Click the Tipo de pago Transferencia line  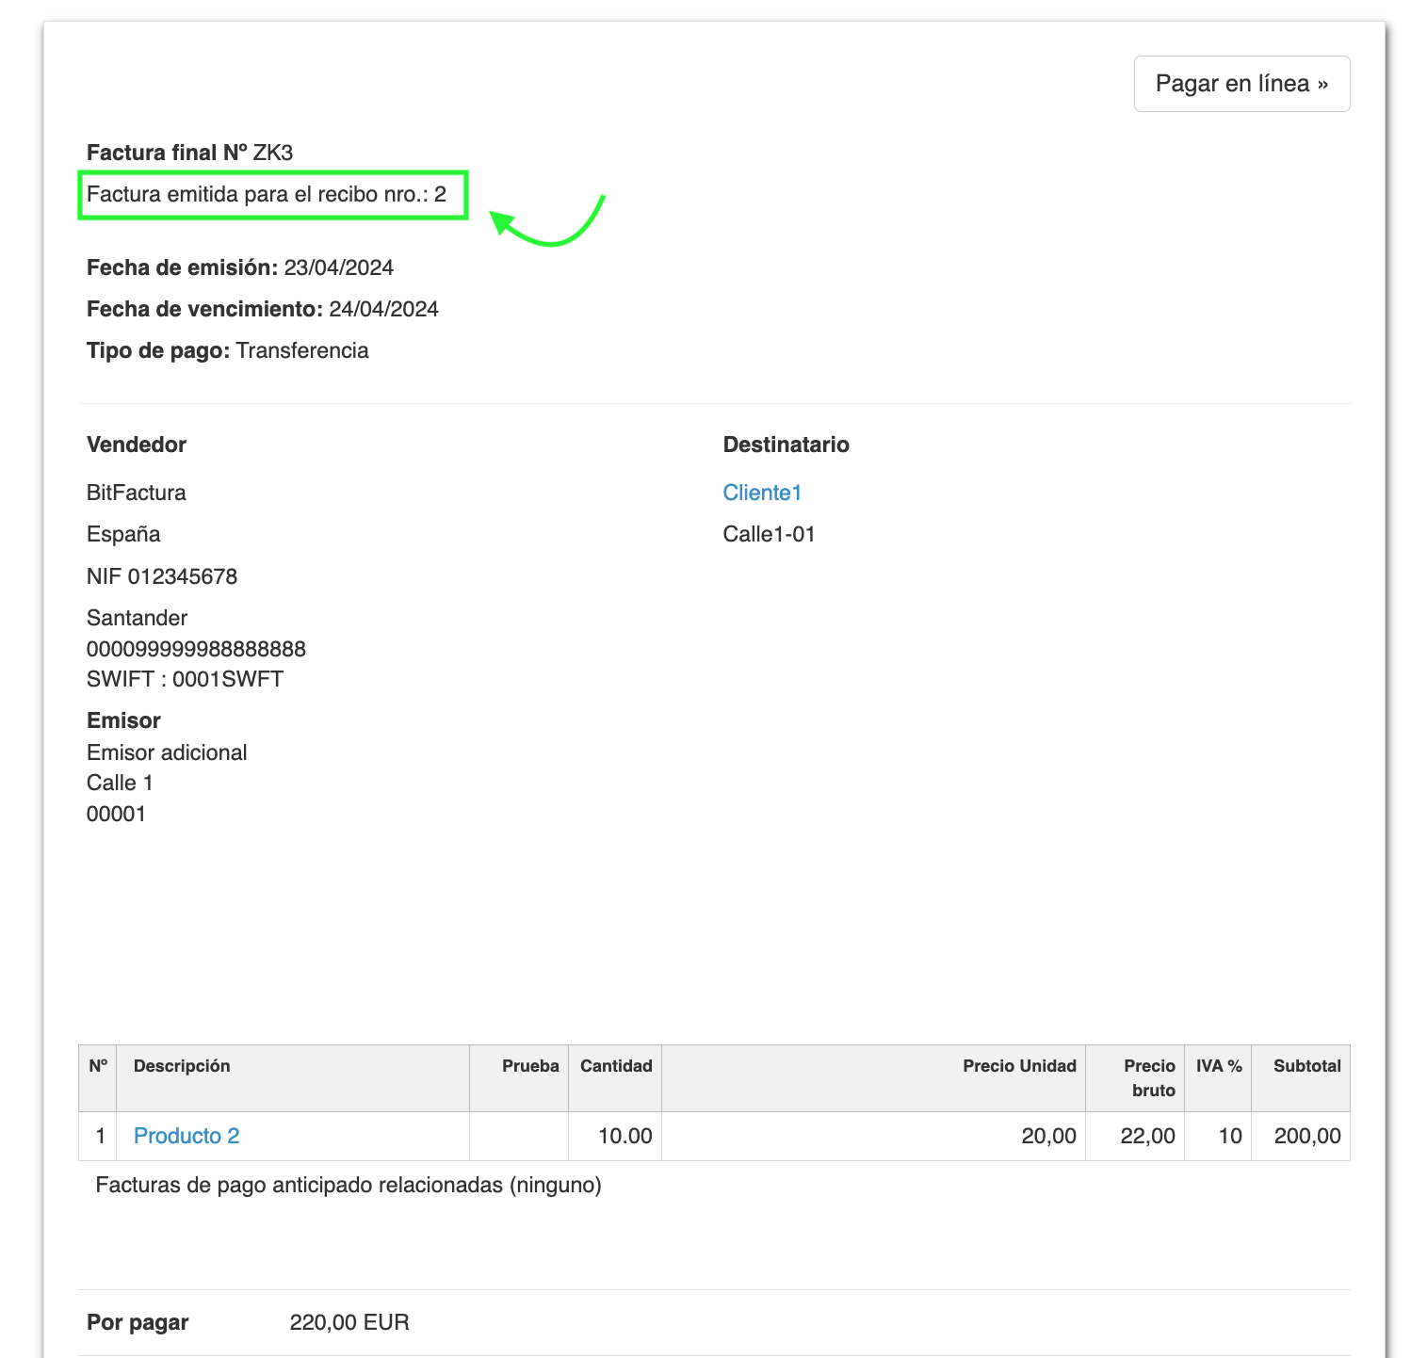[x=228, y=350]
